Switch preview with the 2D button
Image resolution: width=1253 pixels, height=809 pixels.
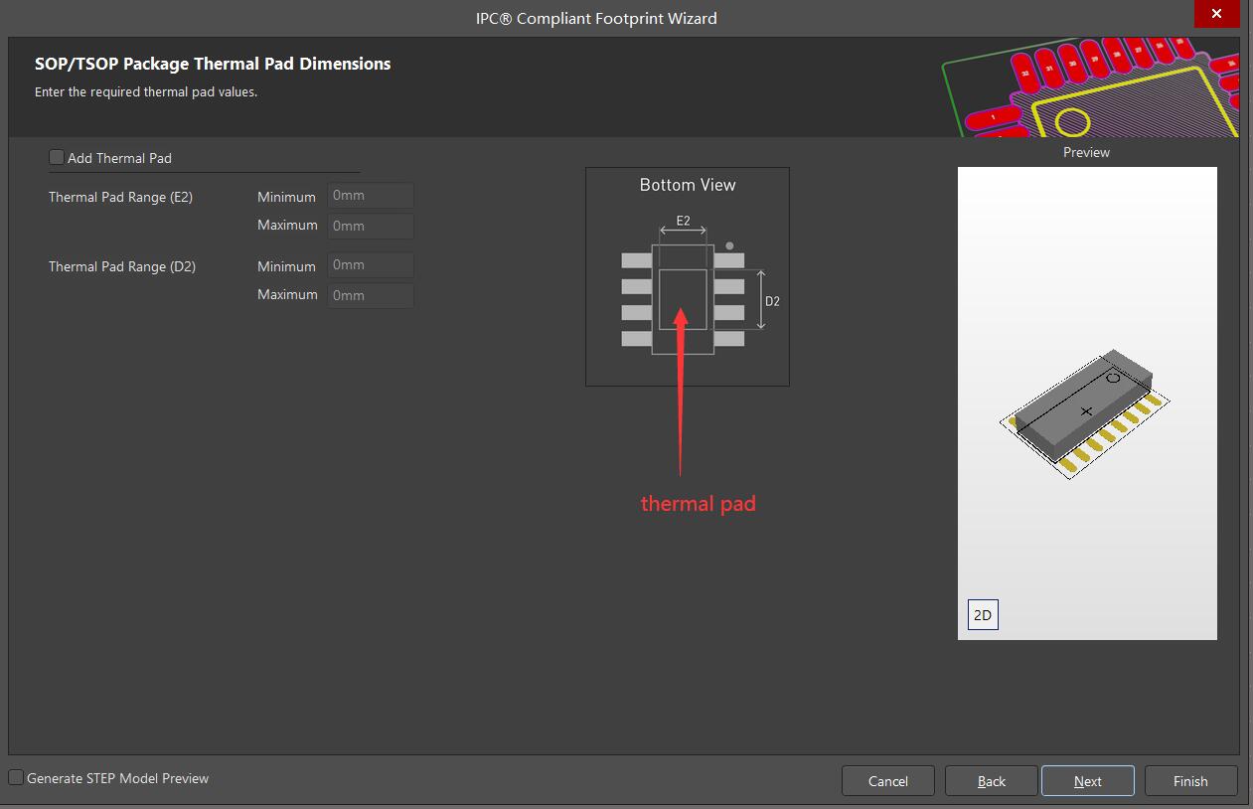point(983,615)
